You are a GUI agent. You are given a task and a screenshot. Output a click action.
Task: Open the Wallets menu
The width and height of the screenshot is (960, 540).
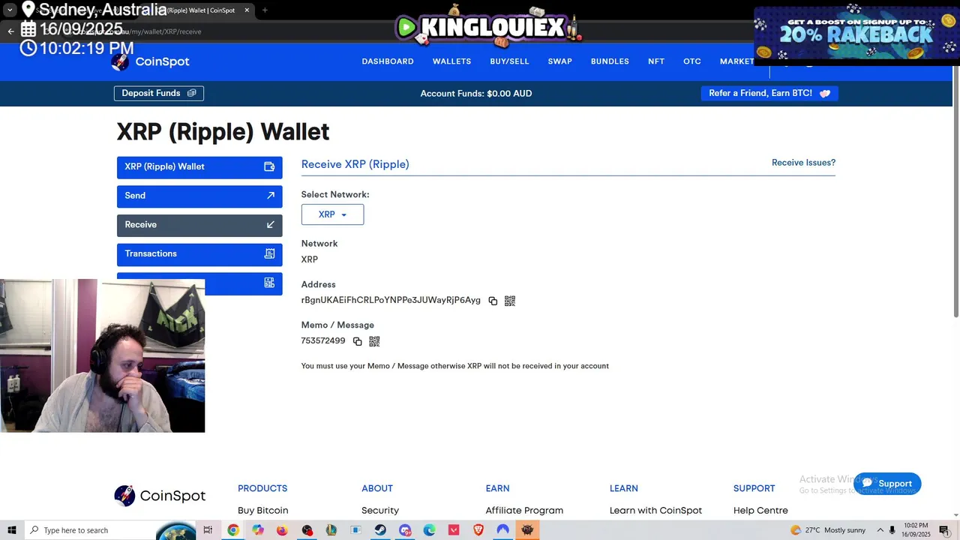(451, 61)
